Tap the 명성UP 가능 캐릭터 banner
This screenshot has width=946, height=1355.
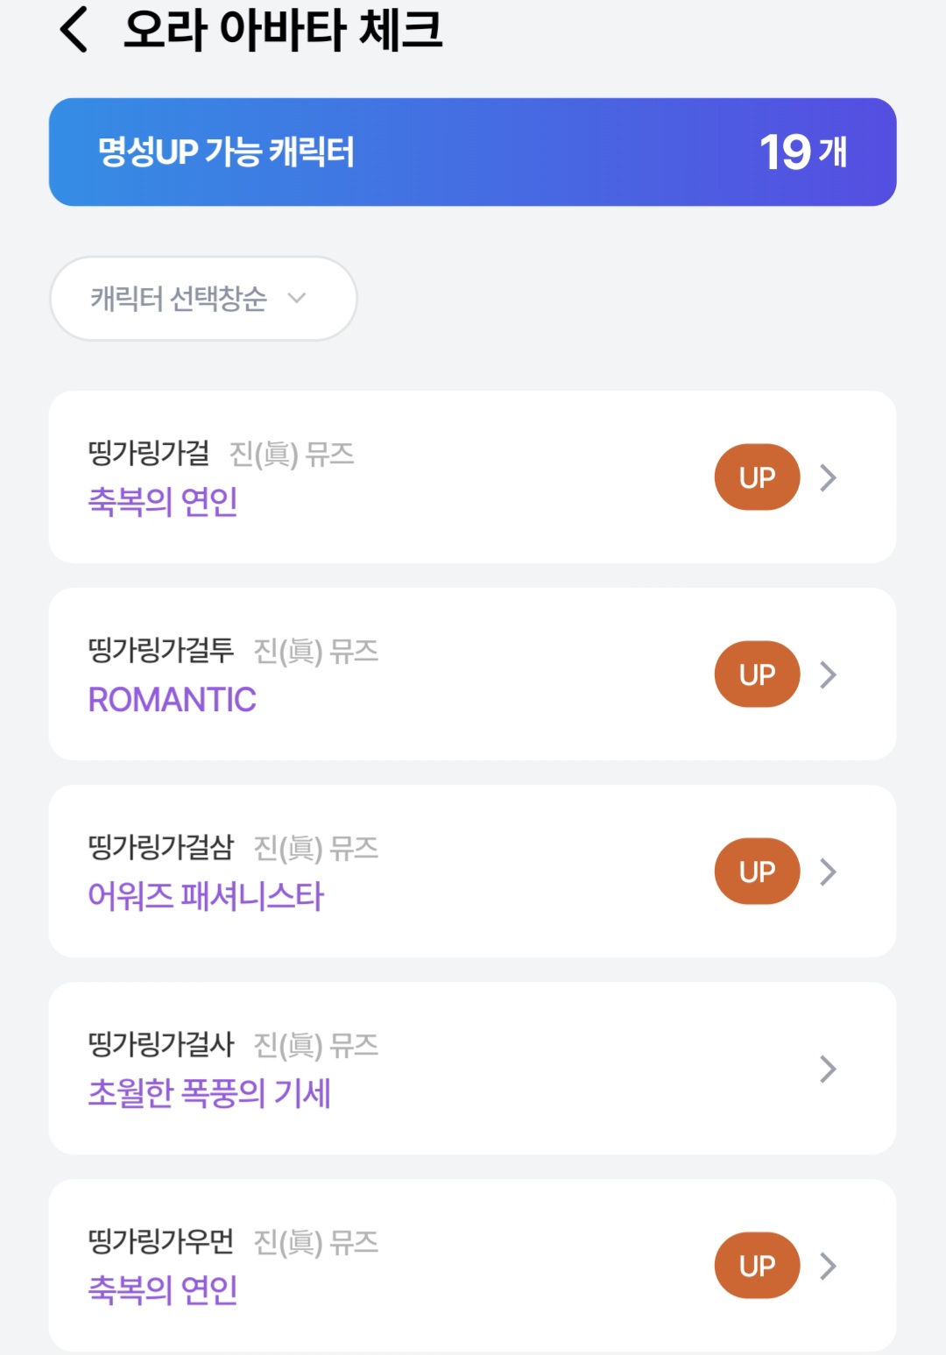coord(226,152)
